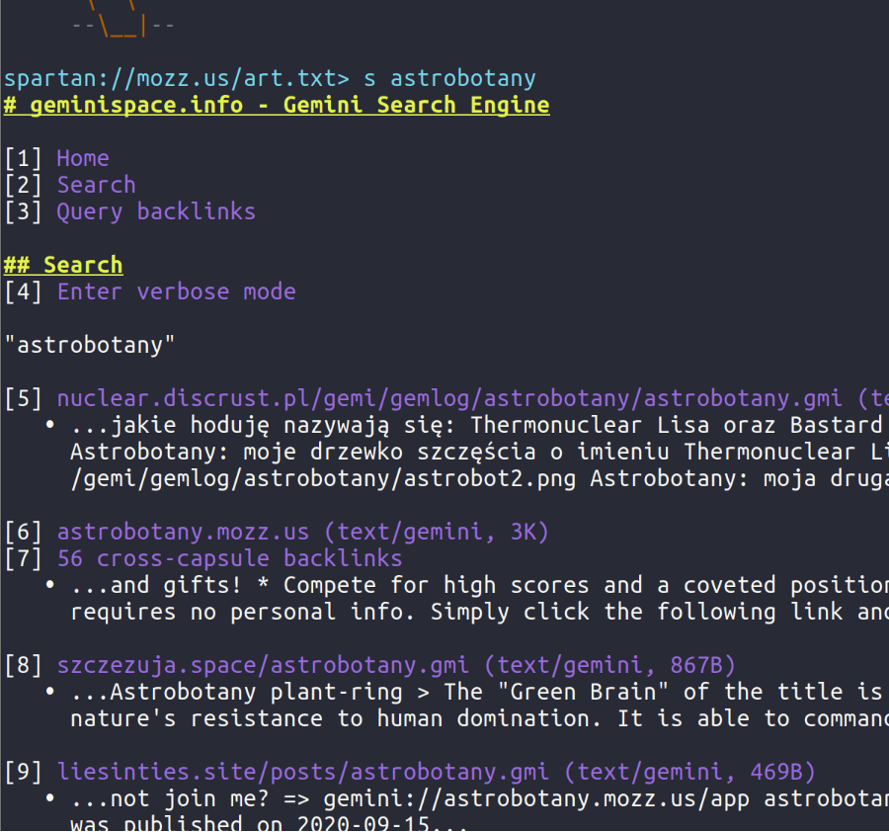
Task: Open the Home link
Action: (x=83, y=158)
